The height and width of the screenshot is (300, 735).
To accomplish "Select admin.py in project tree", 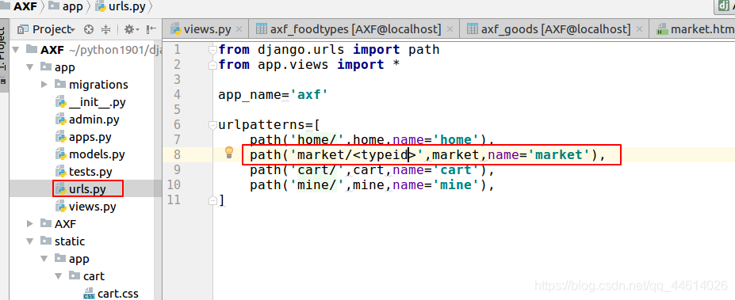I will click(x=87, y=120).
